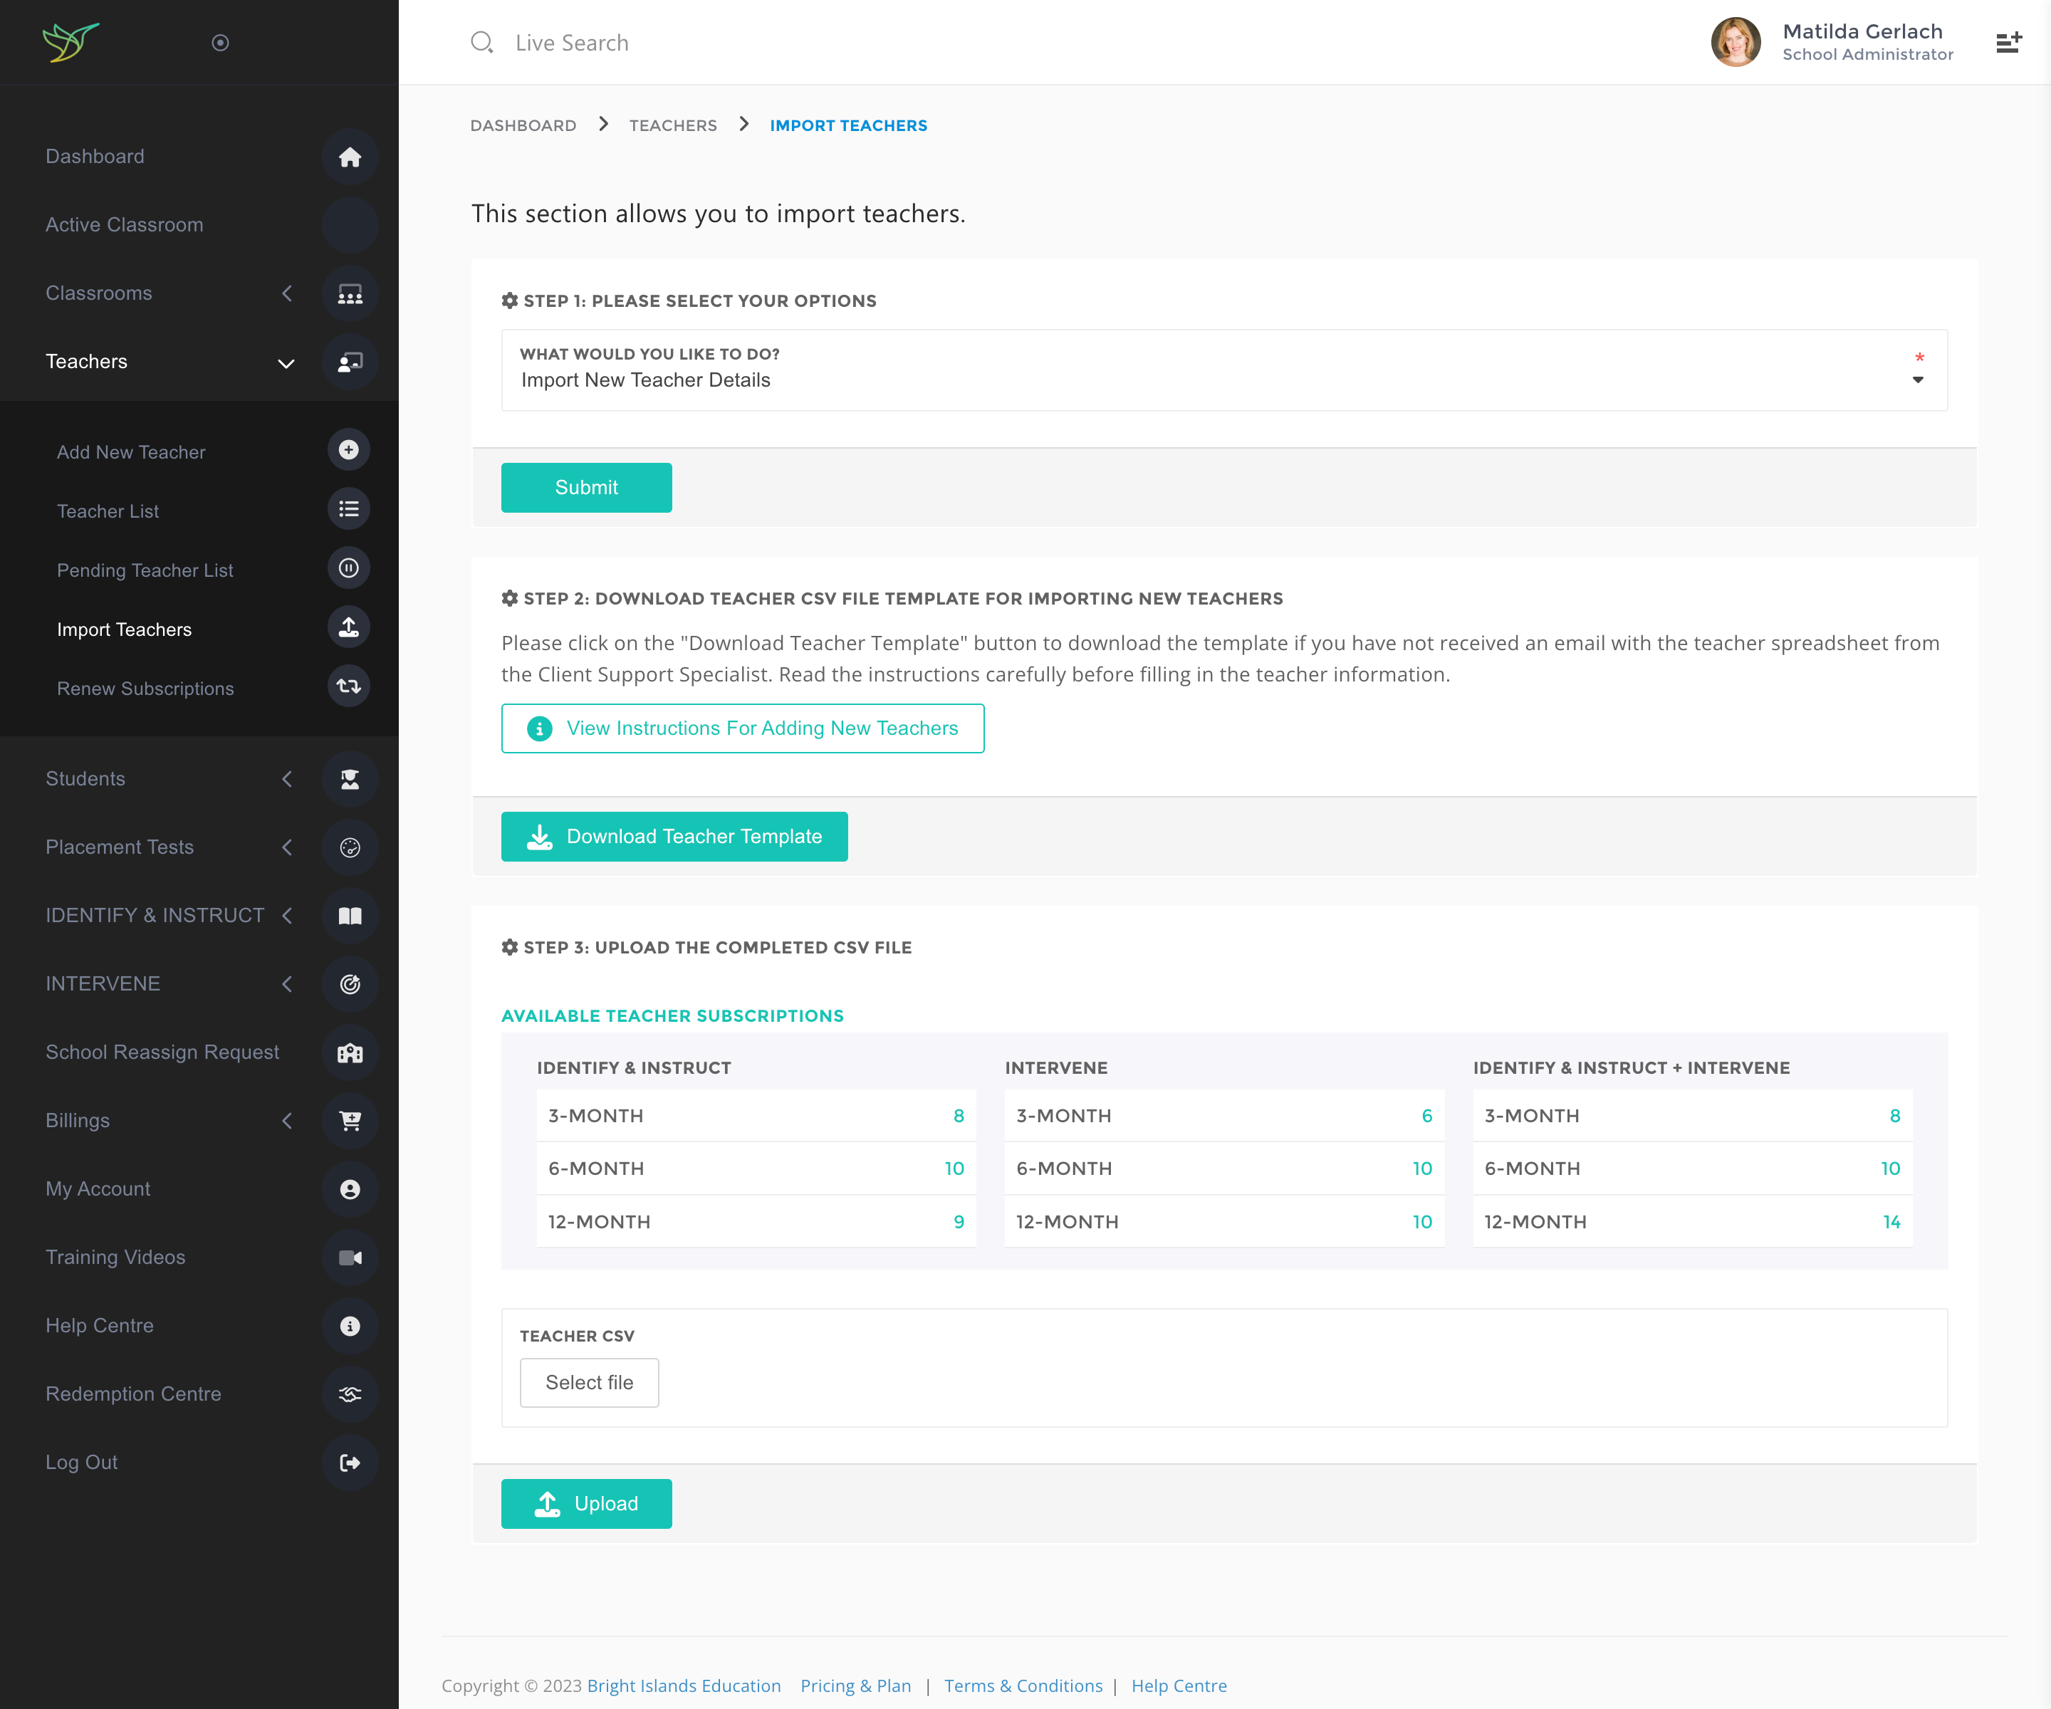Click the Renew Subscriptions arrows icon

349,686
